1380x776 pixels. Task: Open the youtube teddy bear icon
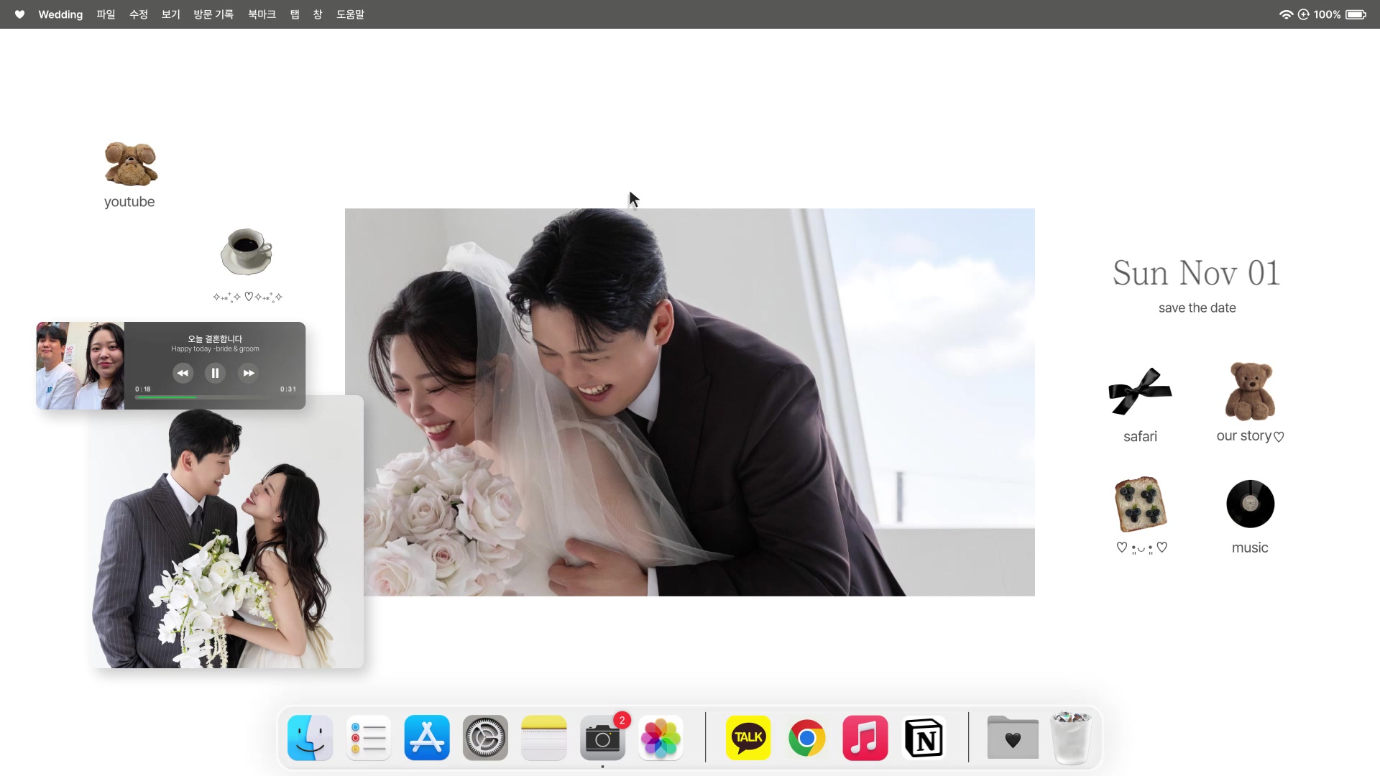pos(131,164)
